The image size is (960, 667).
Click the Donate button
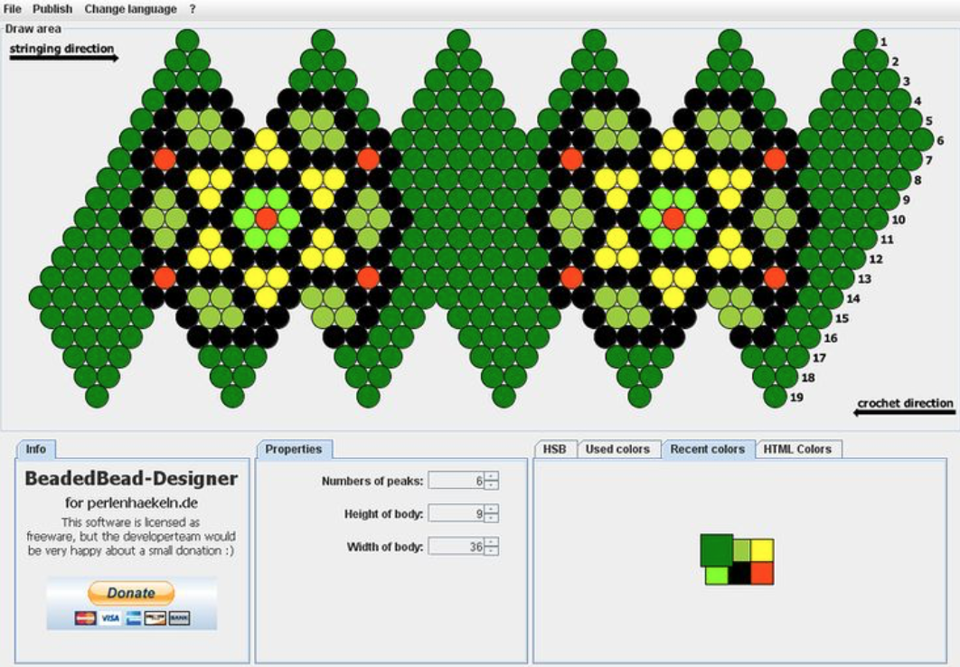click(x=131, y=593)
